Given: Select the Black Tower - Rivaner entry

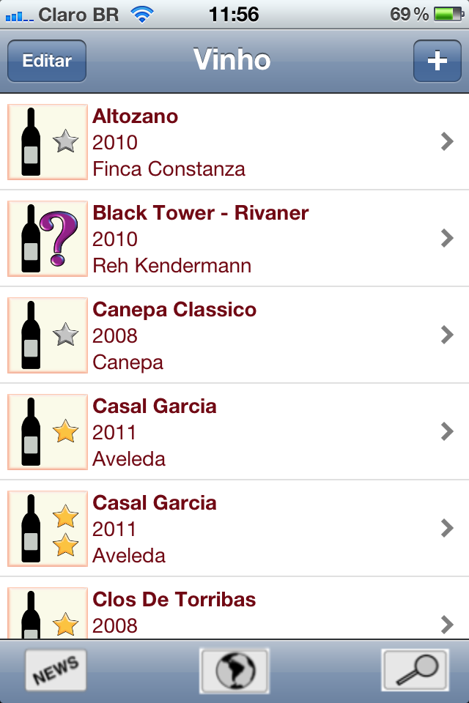Looking at the screenshot, I should [x=200, y=213].
